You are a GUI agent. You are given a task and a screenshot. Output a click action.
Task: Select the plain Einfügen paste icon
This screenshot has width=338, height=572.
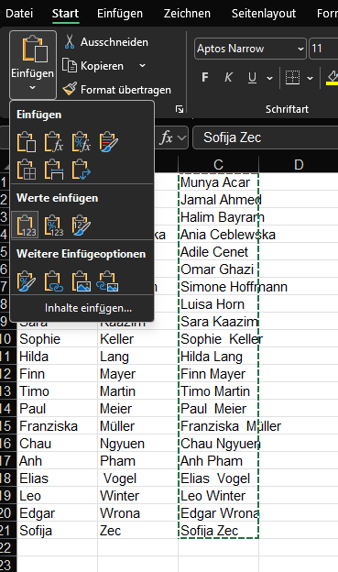[x=27, y=142]
